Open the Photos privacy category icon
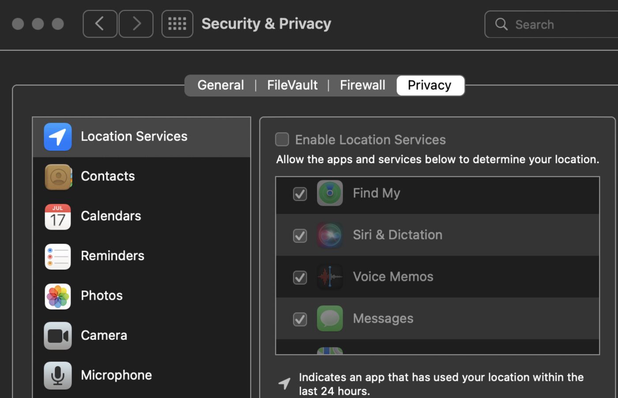This screenshot has height=398, width=618. point(58,296)
